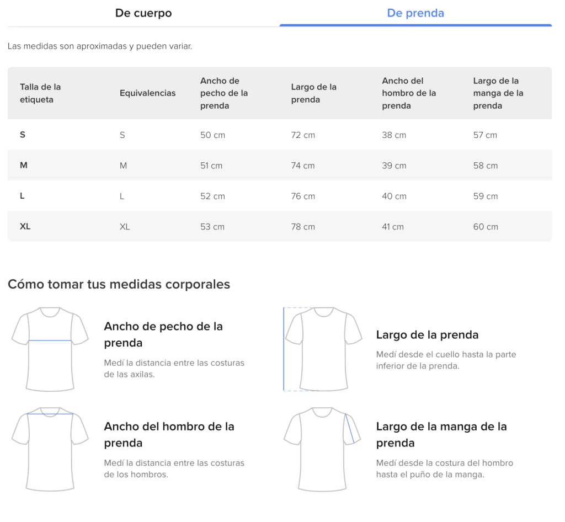This screenshot has width=565, height=522.
Task: Switch to the De cuerpo tab
Action: click(143, 13)
